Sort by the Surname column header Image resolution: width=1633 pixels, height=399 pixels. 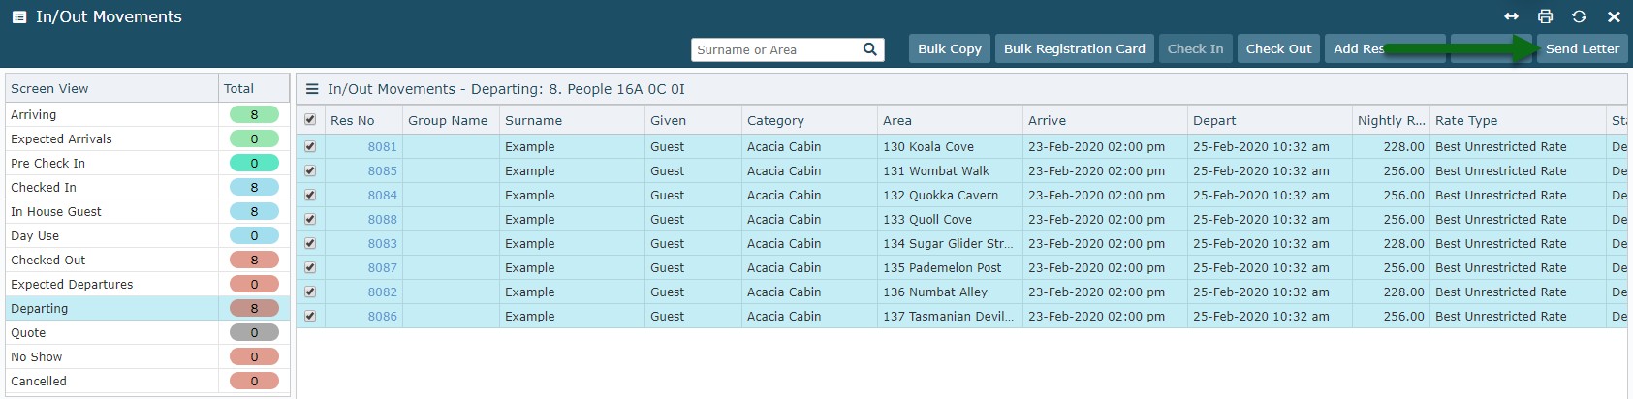point(533,120)
